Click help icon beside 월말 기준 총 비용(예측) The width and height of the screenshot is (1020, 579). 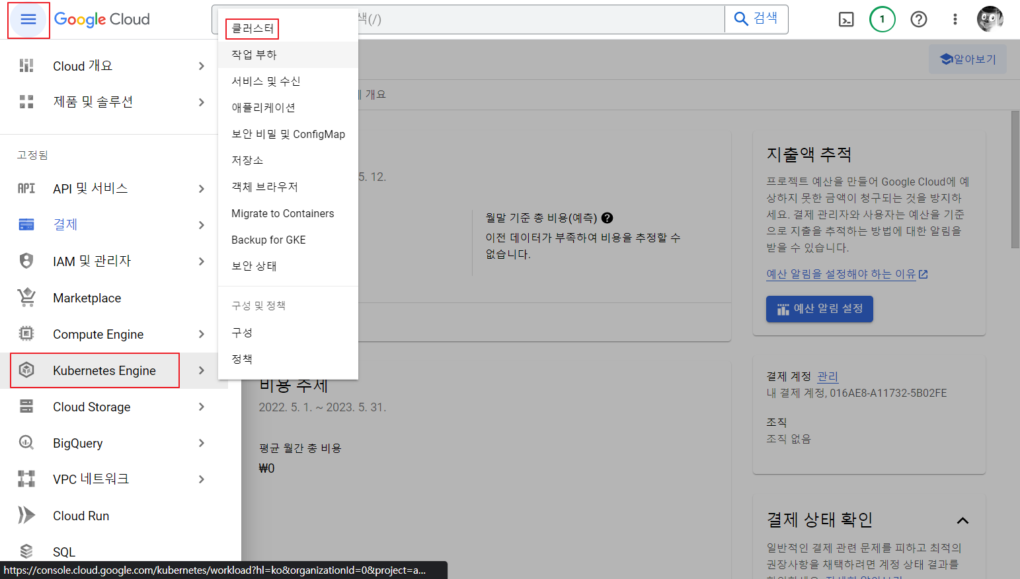pyautogui.click(x=608, y=218)
